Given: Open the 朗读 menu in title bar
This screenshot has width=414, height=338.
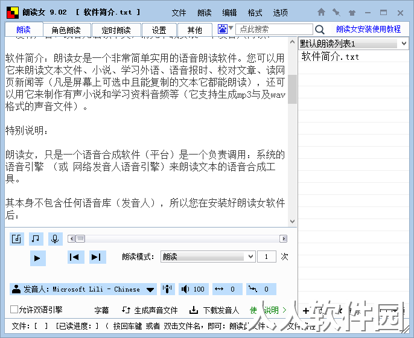Looking at the screenshot, I should tap(204, 13).
